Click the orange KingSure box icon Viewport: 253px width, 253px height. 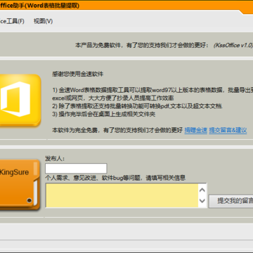20,184
